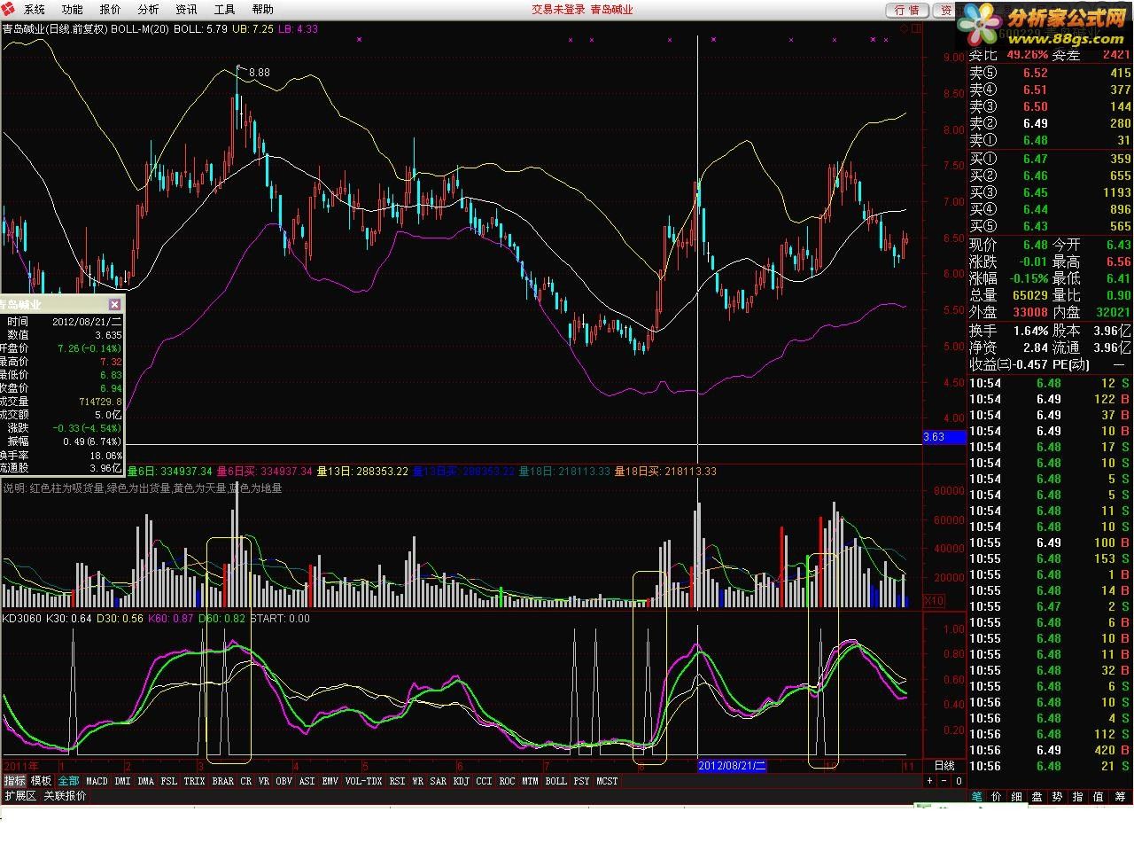The height and width of the screenshot is (851, 1134).
Task: Close the 青岛碱业 data info popup
Action: (x=114, y=304)
